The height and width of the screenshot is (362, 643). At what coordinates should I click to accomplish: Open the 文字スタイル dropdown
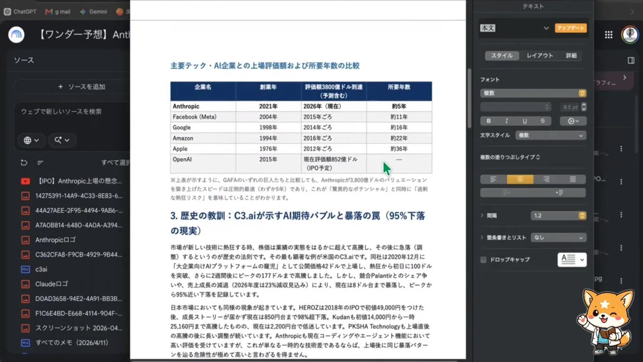[551, 136]
